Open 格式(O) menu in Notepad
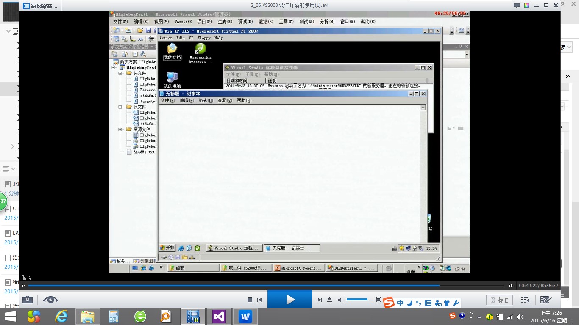This screenshot has height=325, width=579. [x=206, y=101]
